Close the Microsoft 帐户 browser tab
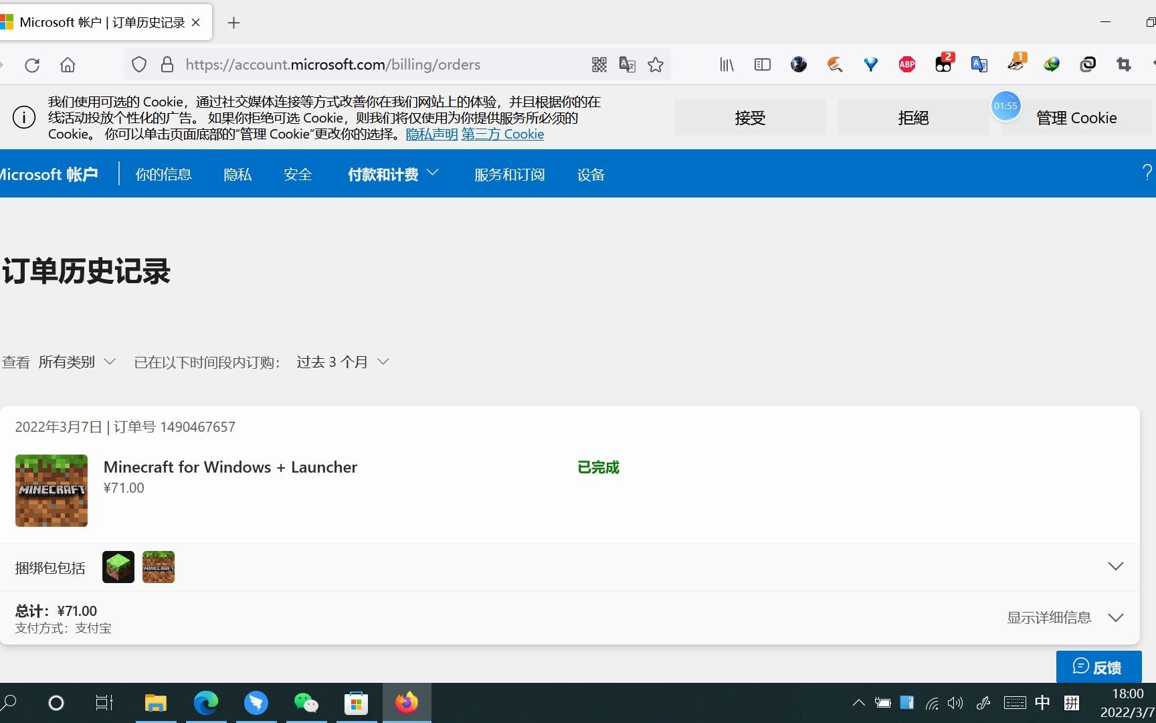The width and height of the screenshot is (1156, 723). 196,23
